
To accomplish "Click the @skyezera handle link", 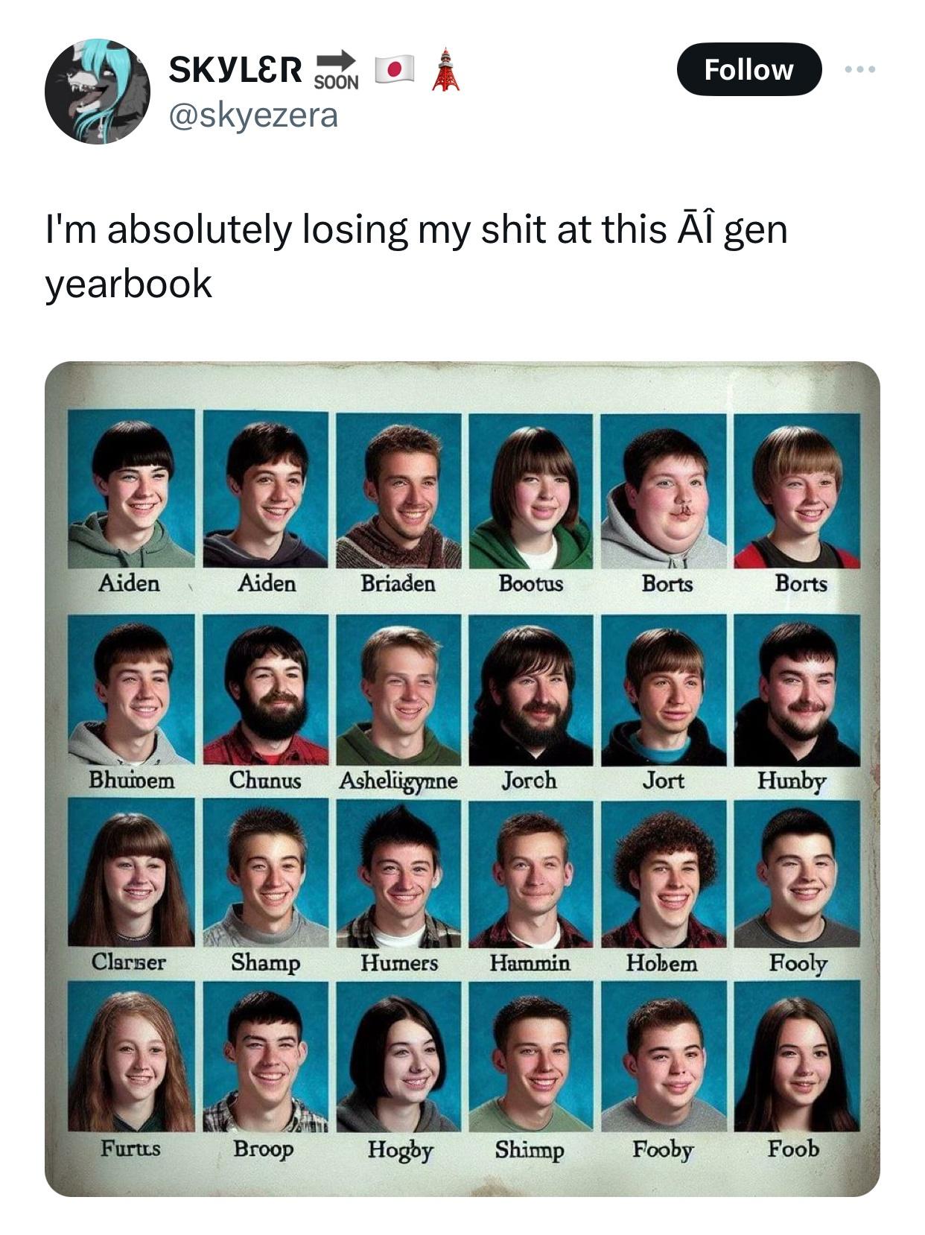I will pyautogui.click(x=254, y=115).
